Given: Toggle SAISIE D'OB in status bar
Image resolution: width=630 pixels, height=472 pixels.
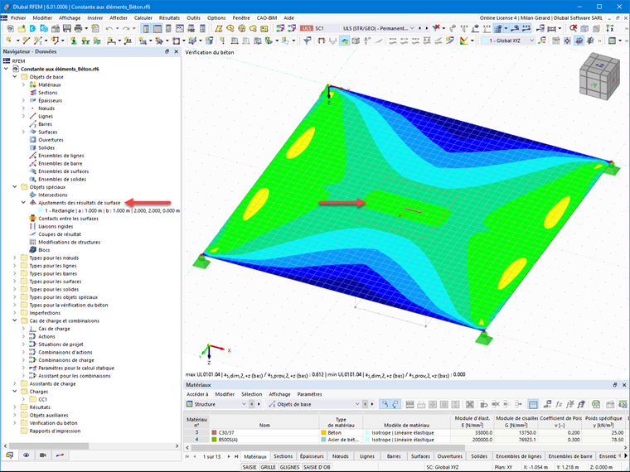Looking at the screenshot, I should pos(317,467).
